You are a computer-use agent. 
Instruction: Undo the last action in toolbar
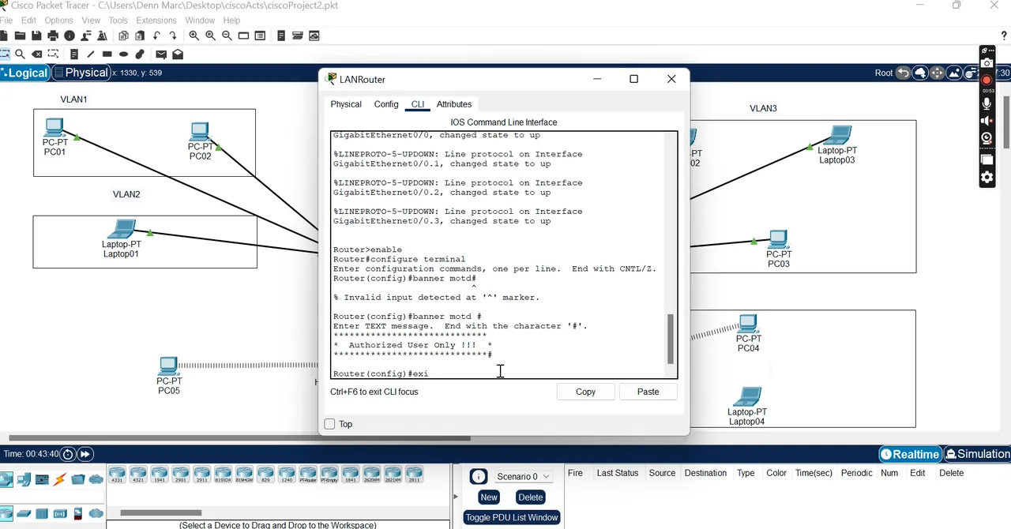coord(156,36)
